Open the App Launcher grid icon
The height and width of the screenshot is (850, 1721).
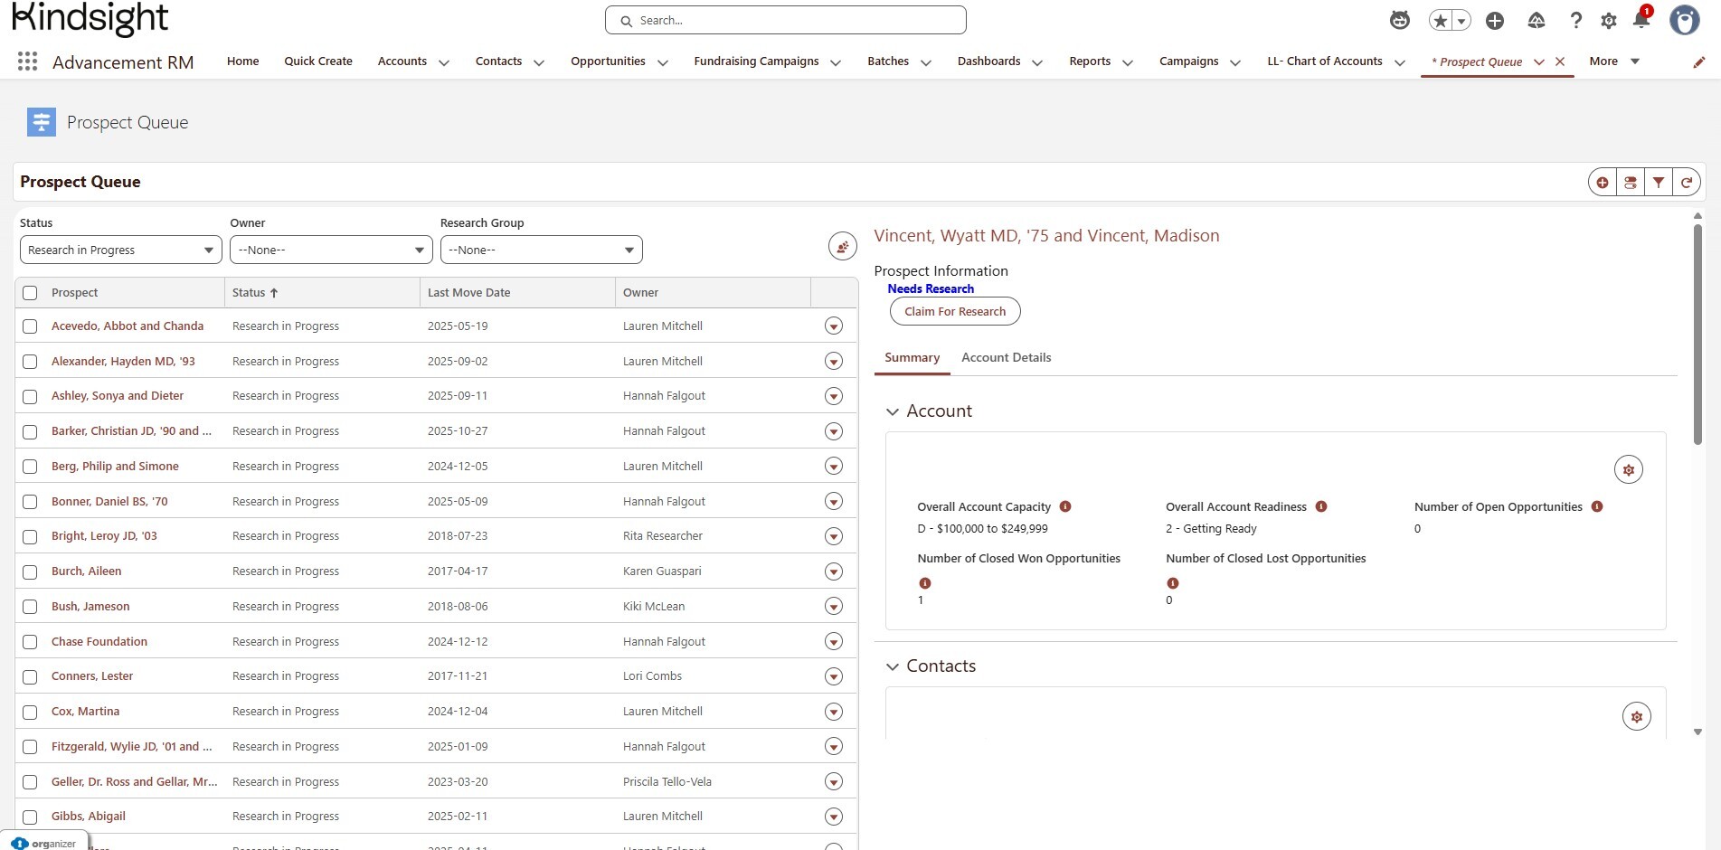[x=27, y=61]
